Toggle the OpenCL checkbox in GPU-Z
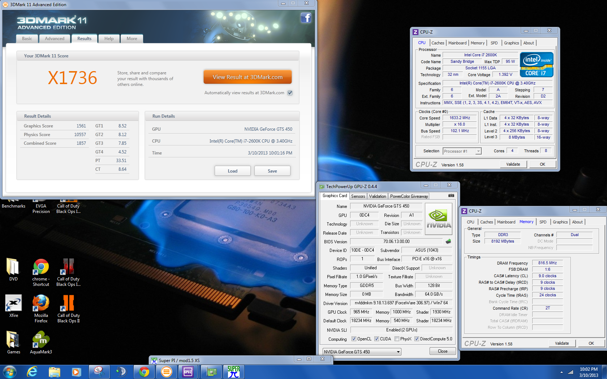This screenshot has height=379, width=607. (x=354, y=339)
